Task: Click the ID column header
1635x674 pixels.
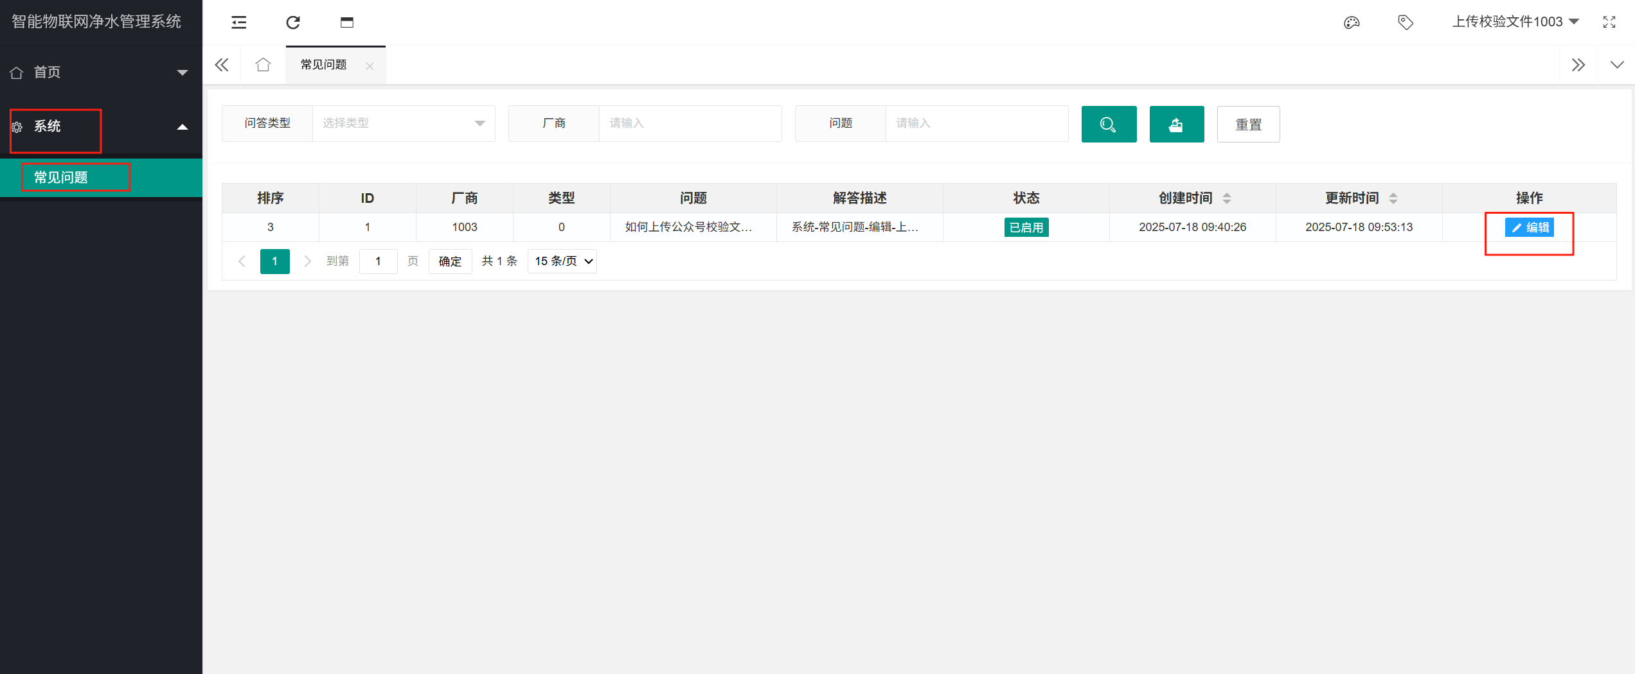Action: point(367,198)
